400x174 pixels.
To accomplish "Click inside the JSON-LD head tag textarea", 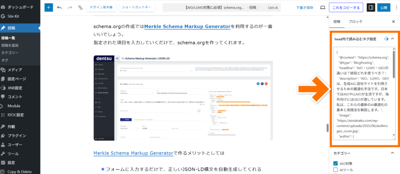I will [362, 93].
